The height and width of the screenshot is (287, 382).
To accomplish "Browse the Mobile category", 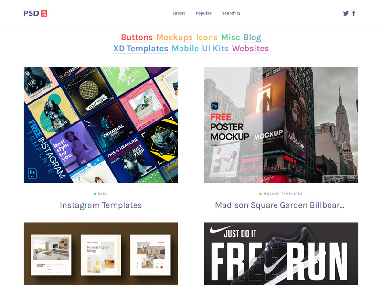I will pyautogui.click(x=185, y=49).
